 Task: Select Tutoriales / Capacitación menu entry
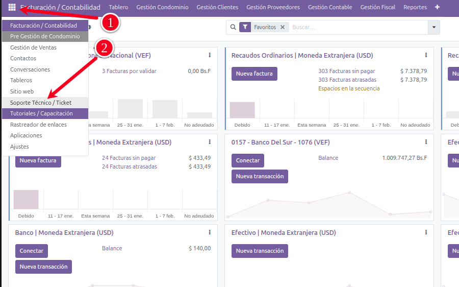point(41,113)
